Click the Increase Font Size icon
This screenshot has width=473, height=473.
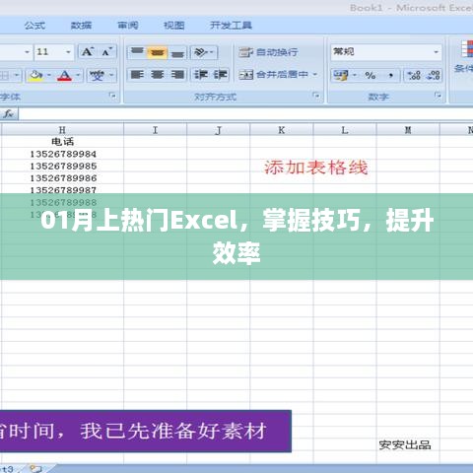(x=88, y=52)
